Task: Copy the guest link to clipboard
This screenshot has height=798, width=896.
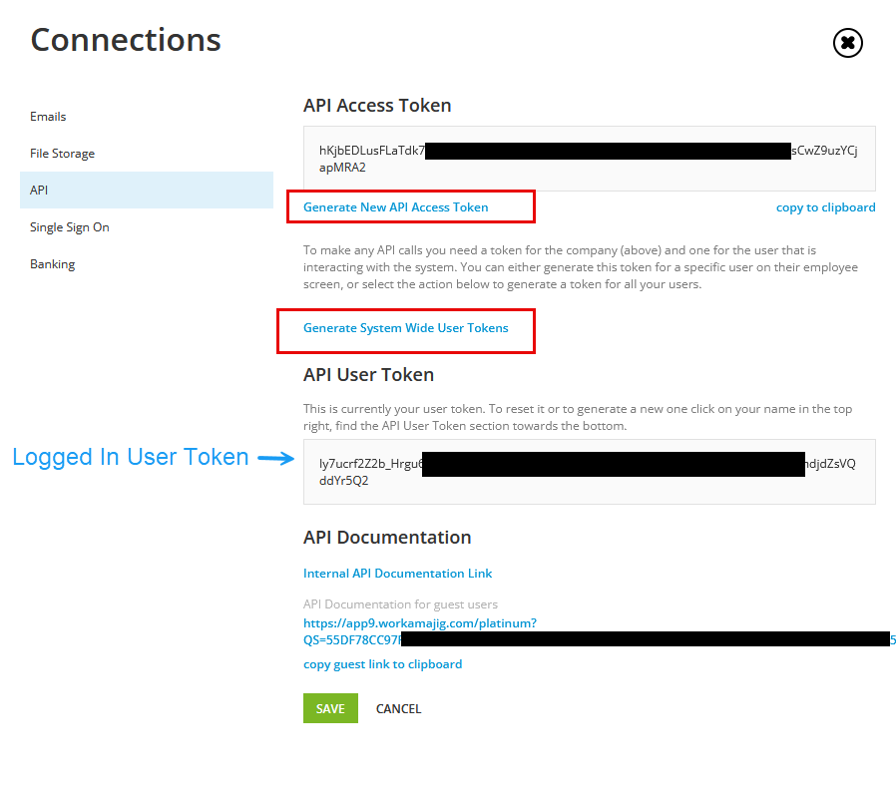Action: 382,663
